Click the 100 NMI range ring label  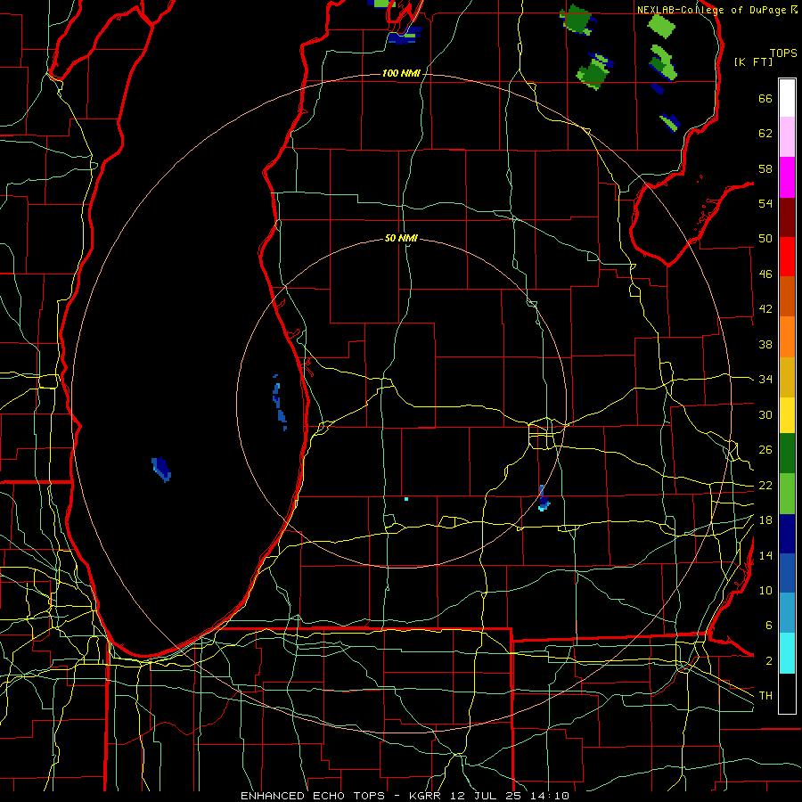coord(401,74)
